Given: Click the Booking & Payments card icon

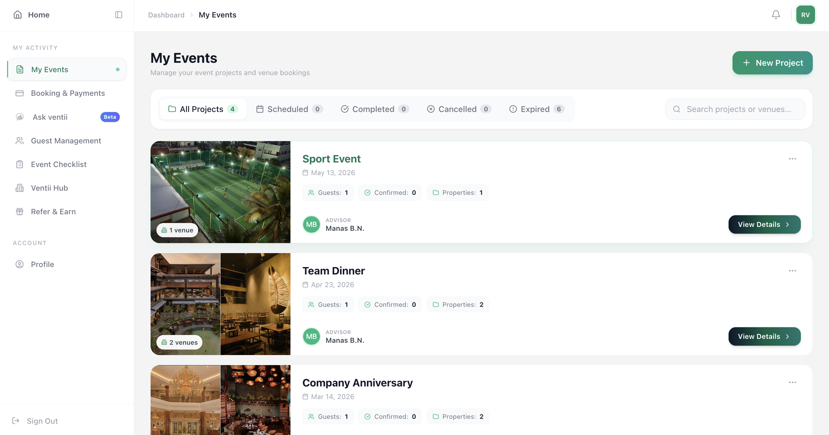Looking at the screenshot, I should click(x=19, y=93).
